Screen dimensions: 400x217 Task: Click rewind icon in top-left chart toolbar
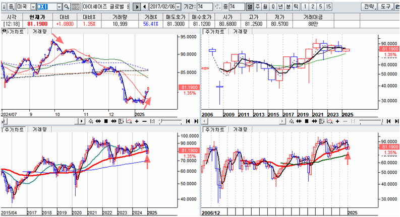tap(98, 121)
